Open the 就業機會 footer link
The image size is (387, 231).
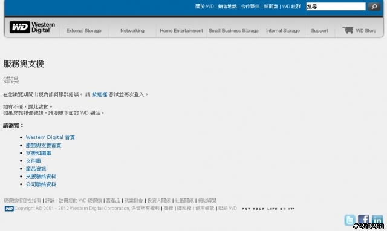[x=134, y=200]
